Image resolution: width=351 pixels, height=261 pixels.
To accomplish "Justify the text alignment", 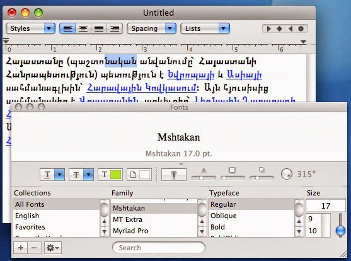I will [x=99, y=28].
